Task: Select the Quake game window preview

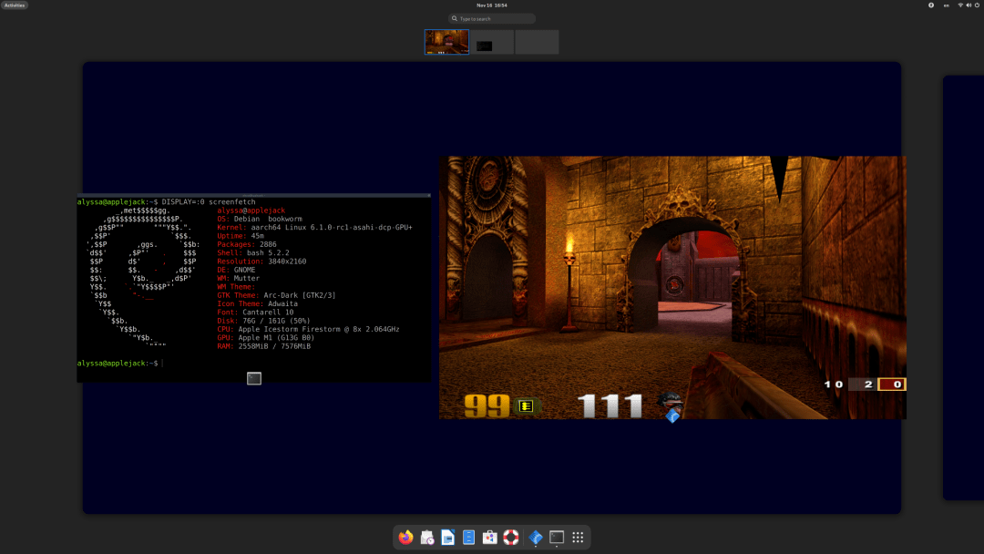Action: click(x=672, y=287)
